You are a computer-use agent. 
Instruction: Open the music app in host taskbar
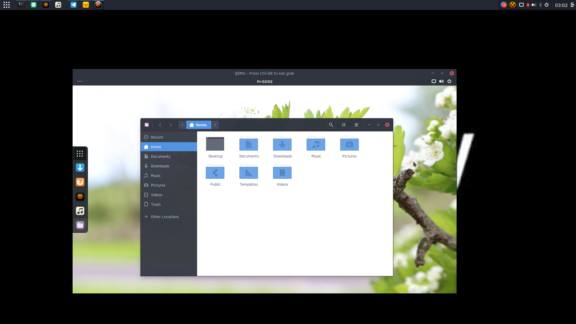tap(58, 5)
